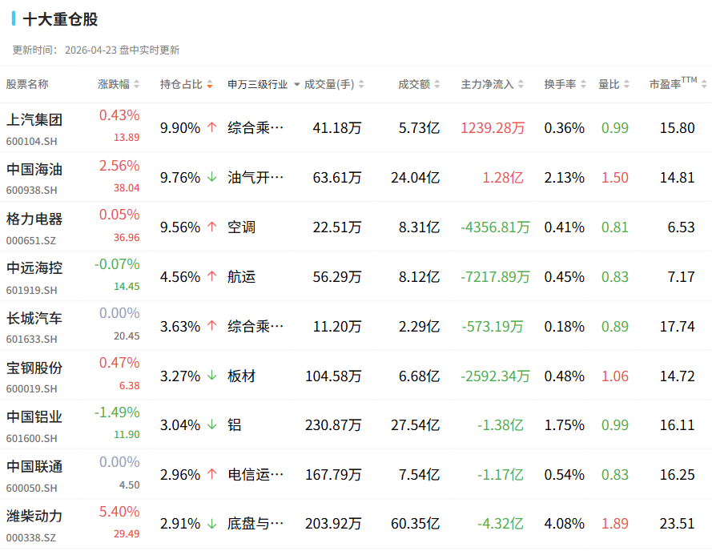The height and width of the screenshot is (555, 712).
Task: Click down arrow beside 2.91% holding
Action: coord(212,523)
